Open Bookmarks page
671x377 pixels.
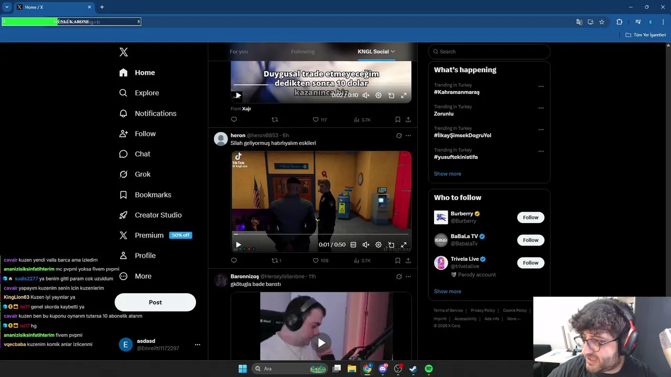(x=145, y=195)
